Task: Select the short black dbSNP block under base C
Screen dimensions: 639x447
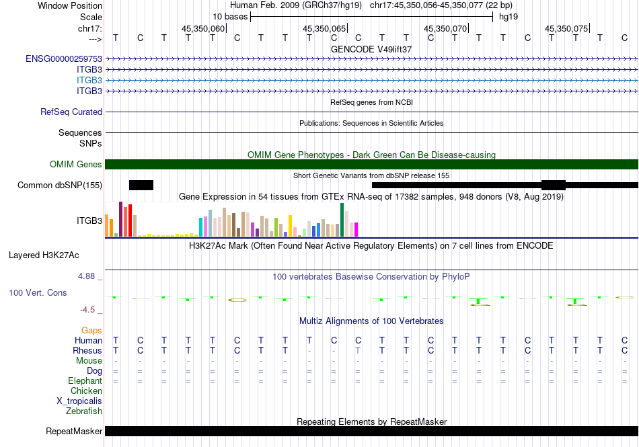Action: click(141, 186)
